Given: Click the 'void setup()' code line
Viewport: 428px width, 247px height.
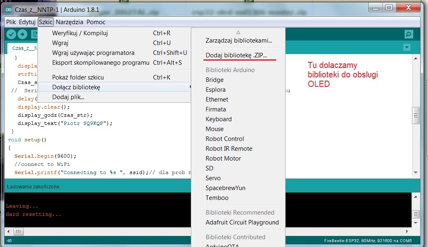Looking at the screenshot, I should coord(27,140).
